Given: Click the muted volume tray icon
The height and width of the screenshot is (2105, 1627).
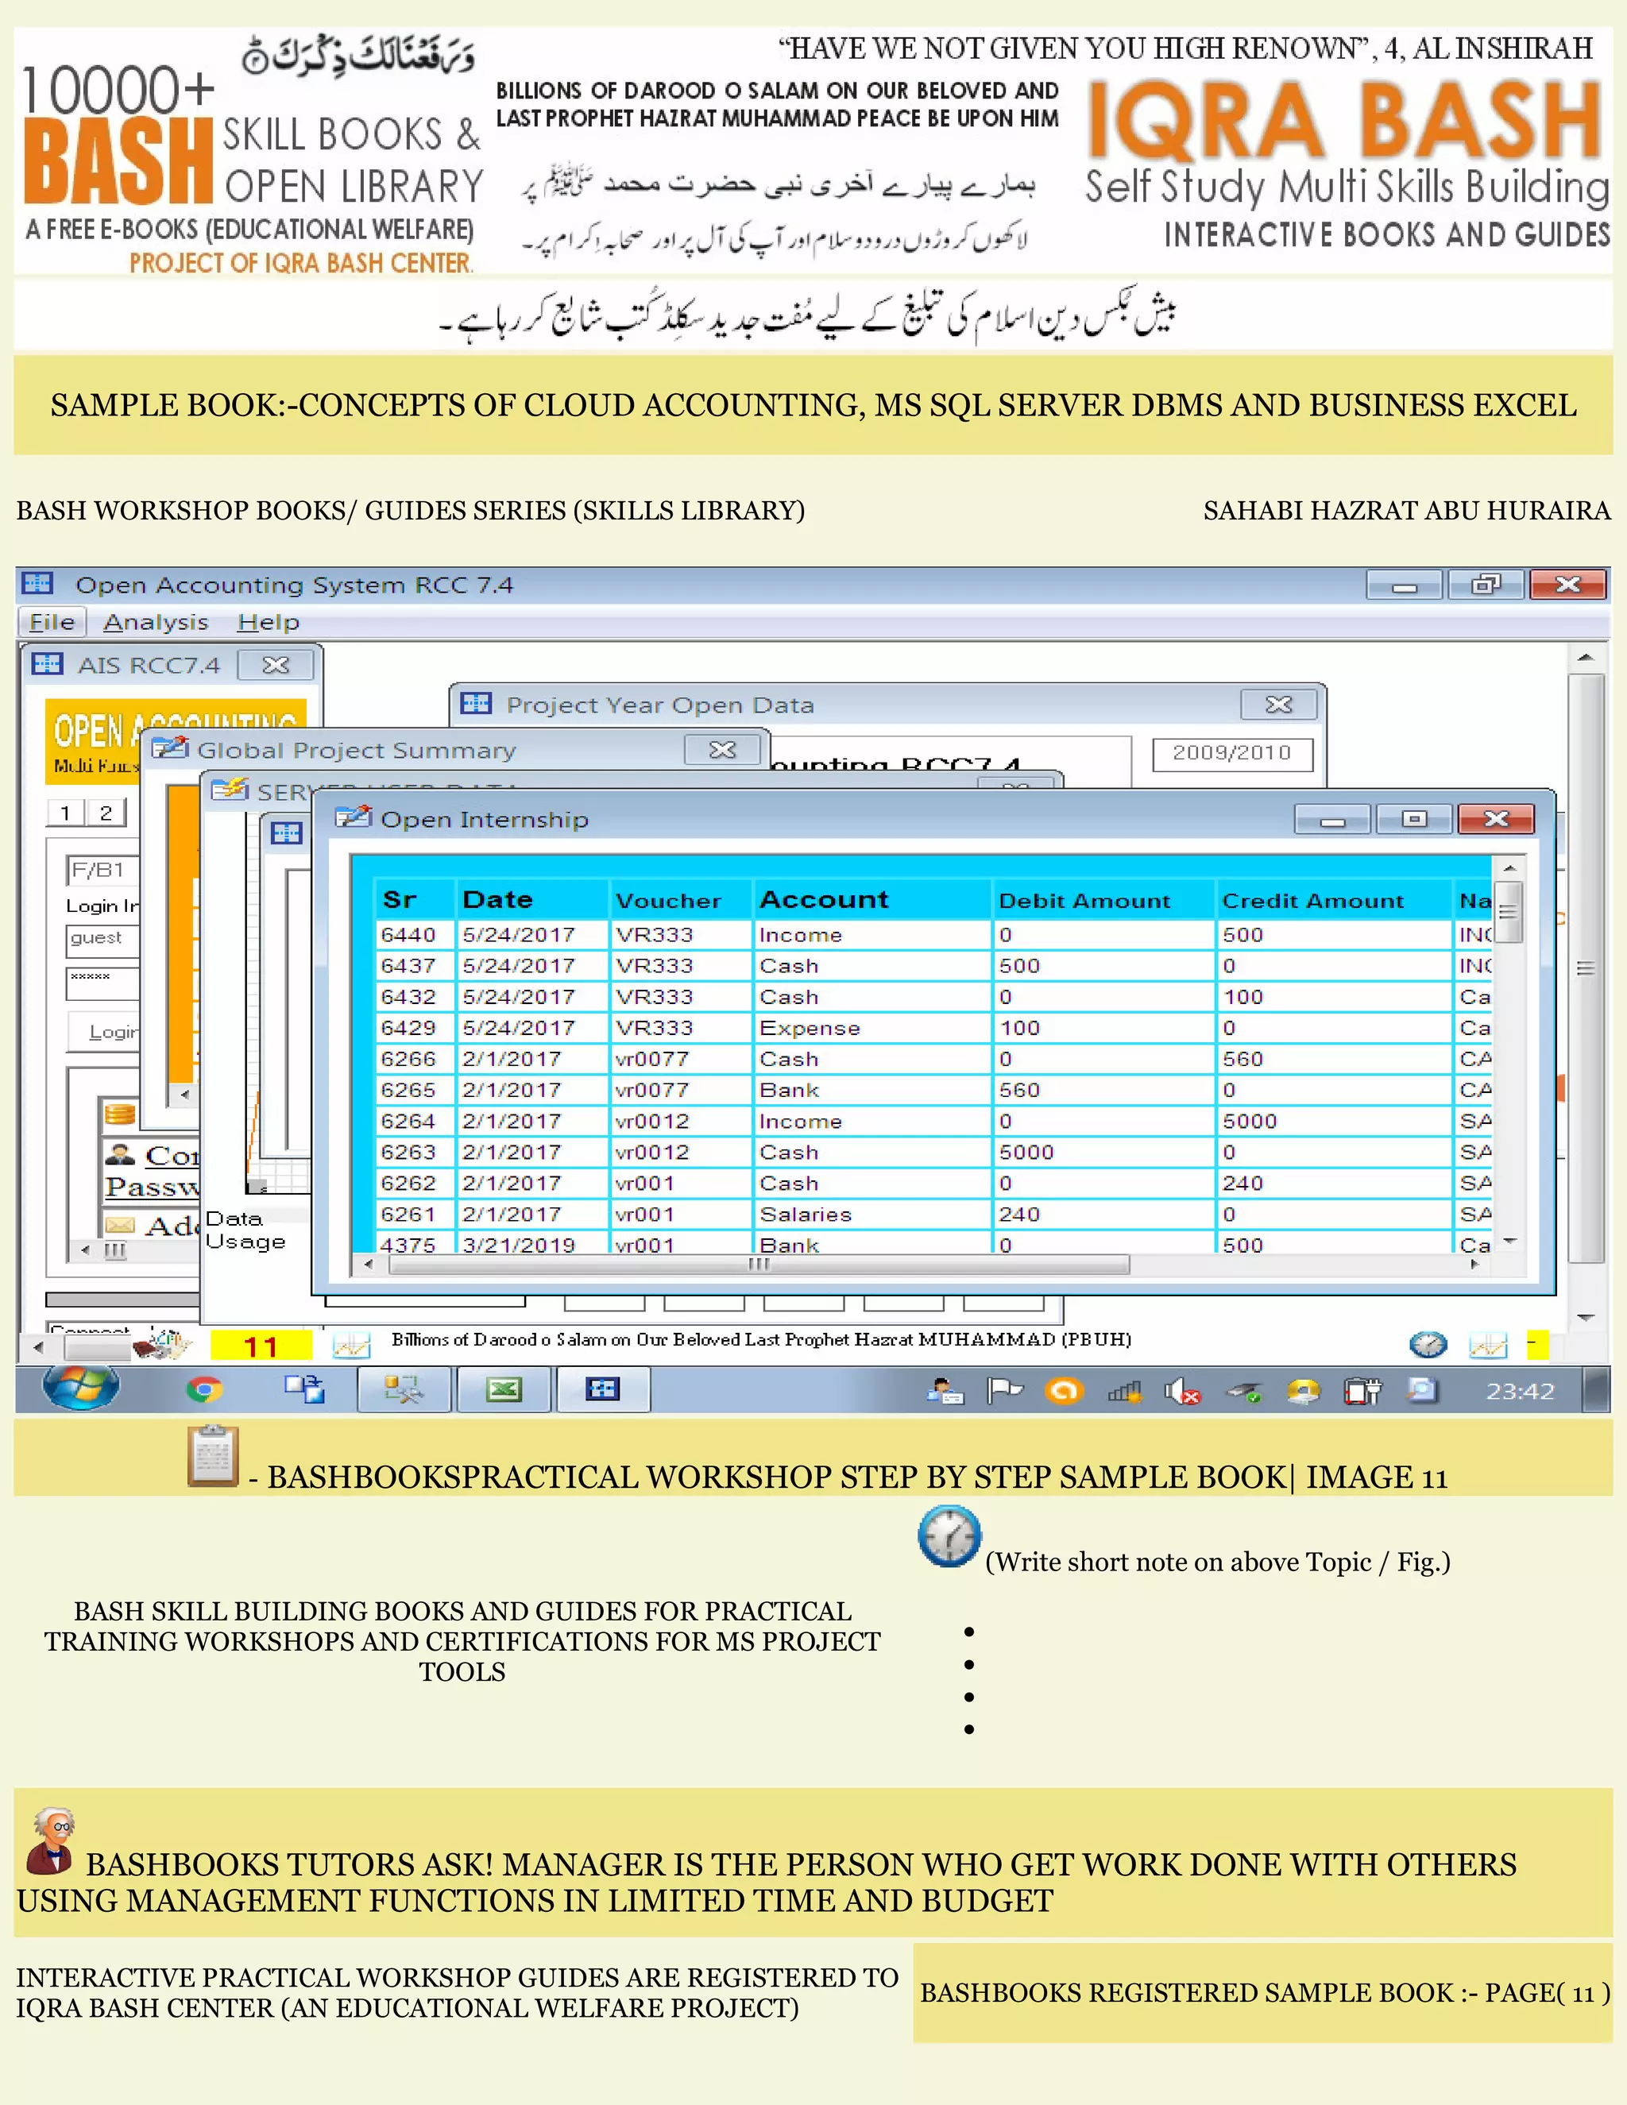Looking at the screenshot, I should 1181,1392.
